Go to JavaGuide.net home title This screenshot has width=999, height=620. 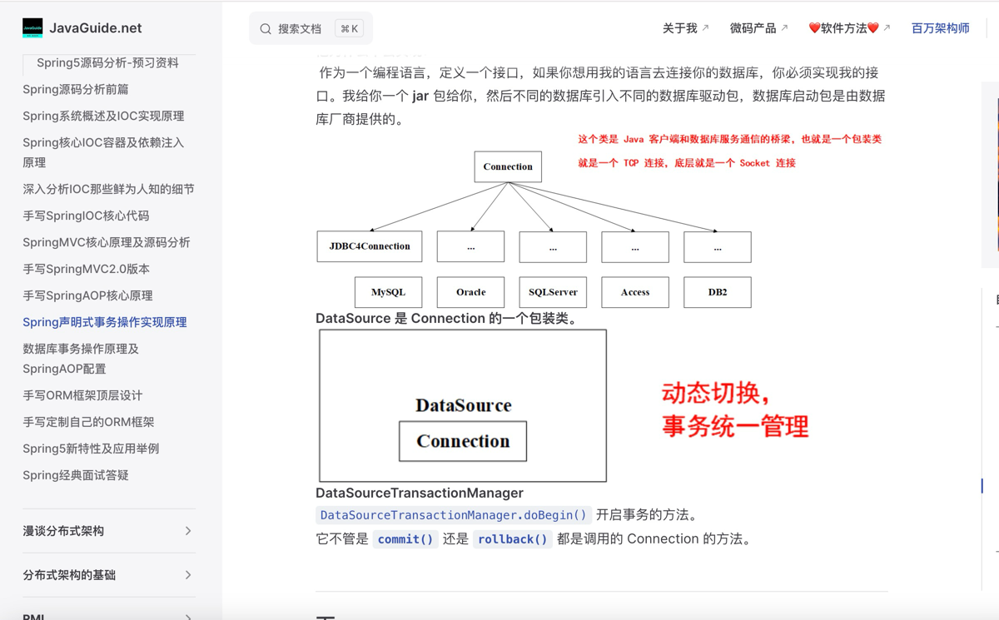pyautogui.click(x=95, y=28)
